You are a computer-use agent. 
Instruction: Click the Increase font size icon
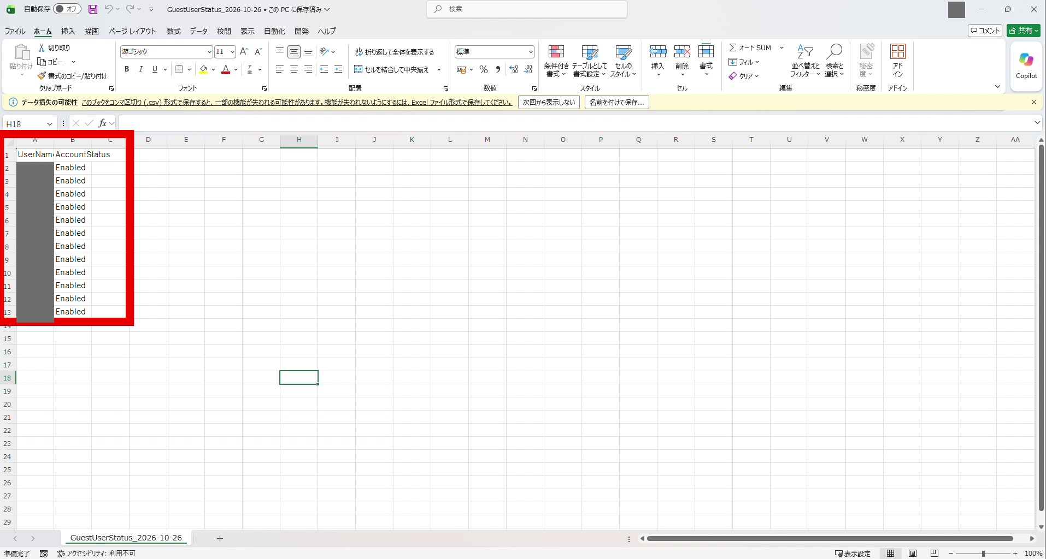(244, 51)
